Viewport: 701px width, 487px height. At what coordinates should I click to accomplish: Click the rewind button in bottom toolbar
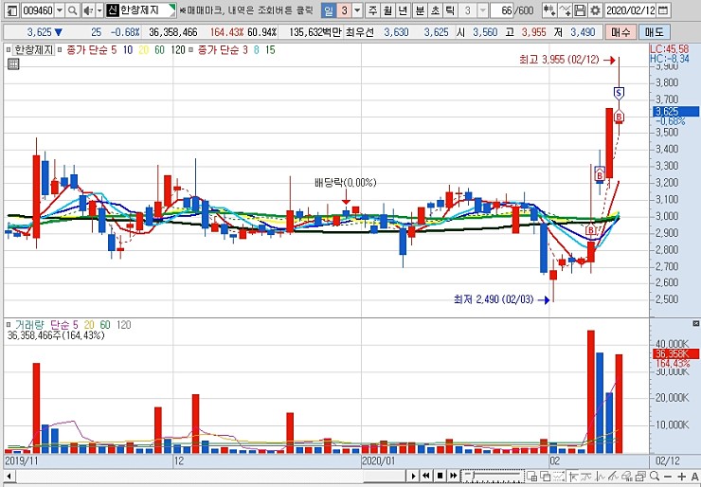(426, 476)
